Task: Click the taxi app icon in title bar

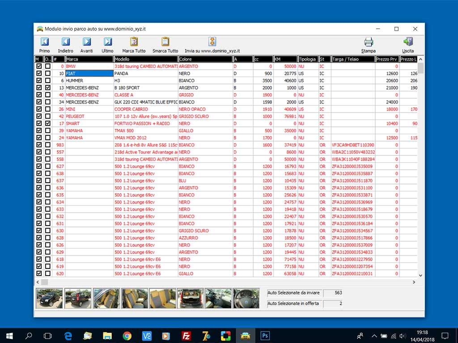Action: tap(40, 29)
